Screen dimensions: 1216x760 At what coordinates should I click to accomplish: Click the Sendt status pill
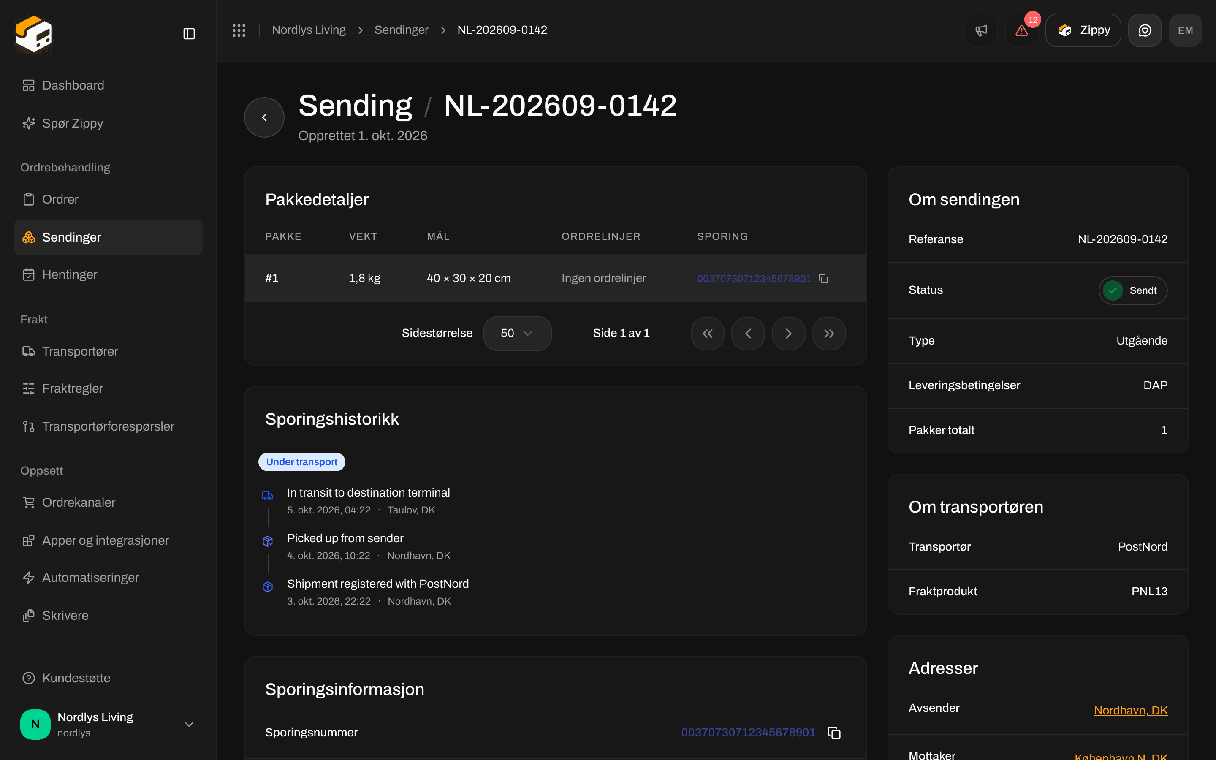(x=1132, y=290)
